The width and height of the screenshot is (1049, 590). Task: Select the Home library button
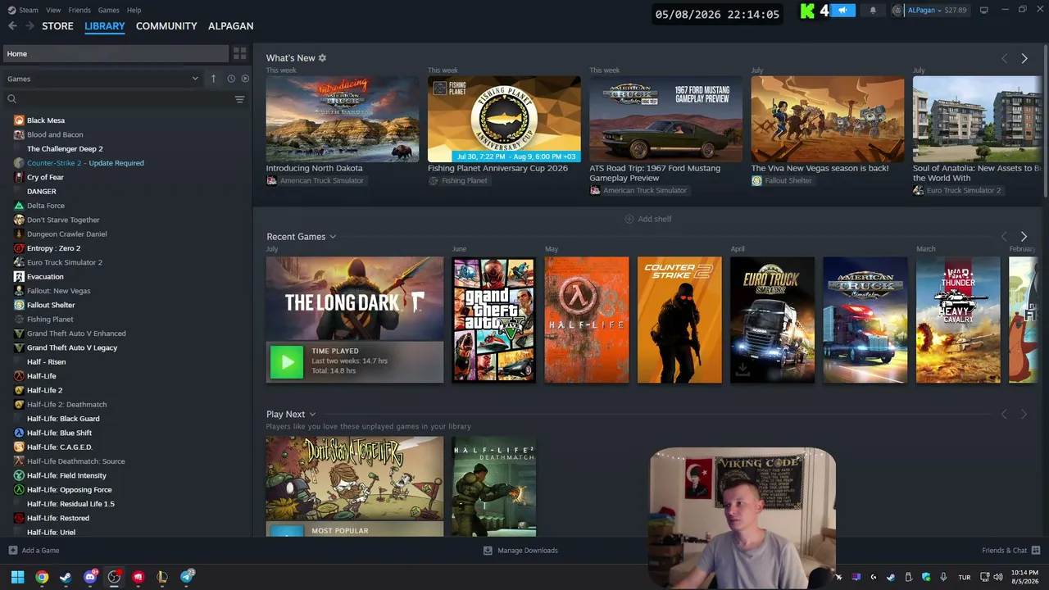point(115,54)
